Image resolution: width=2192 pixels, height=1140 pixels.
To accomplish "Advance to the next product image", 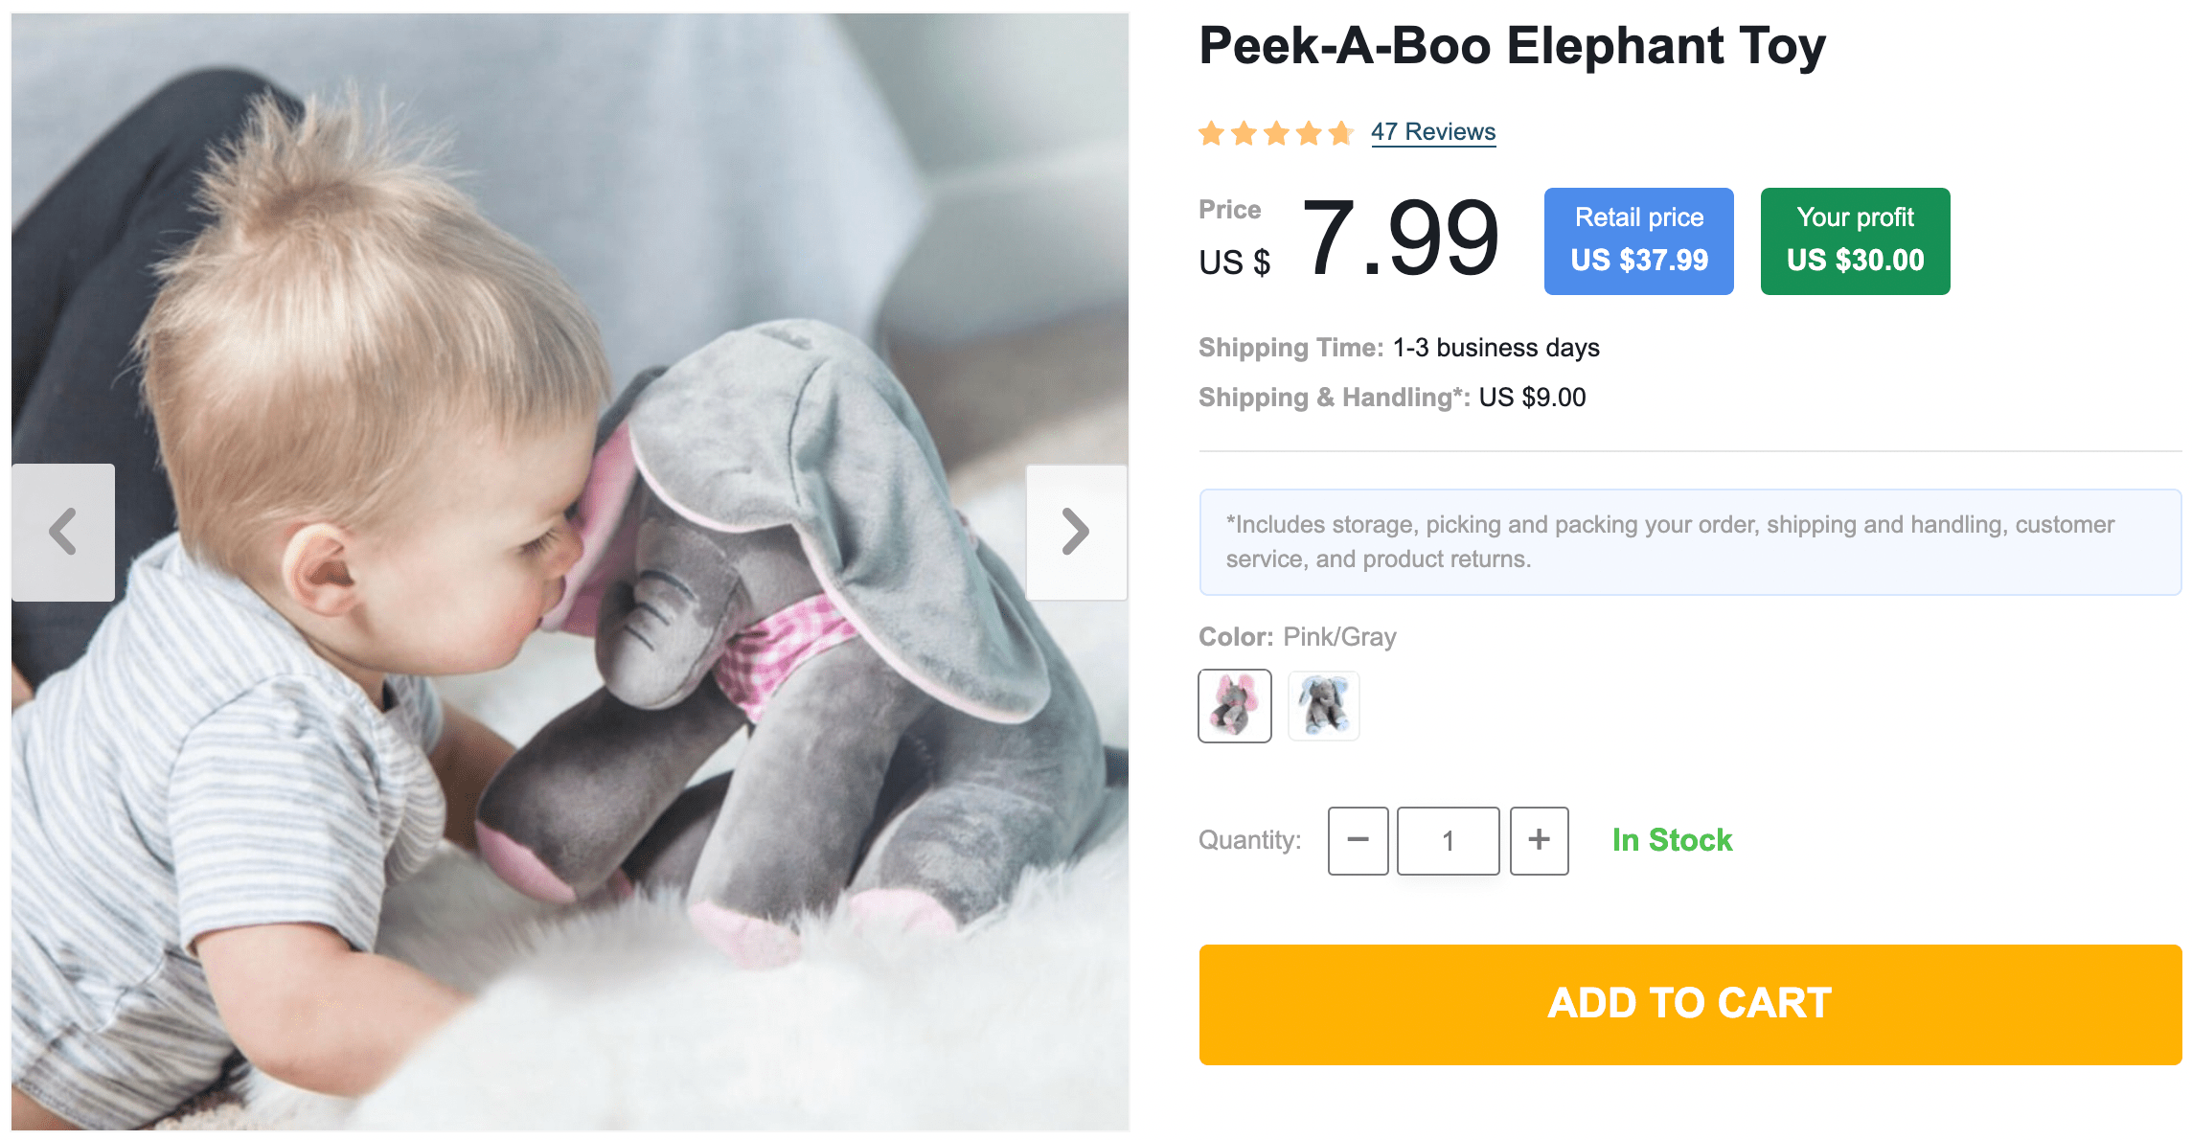I will (1076, 533).
